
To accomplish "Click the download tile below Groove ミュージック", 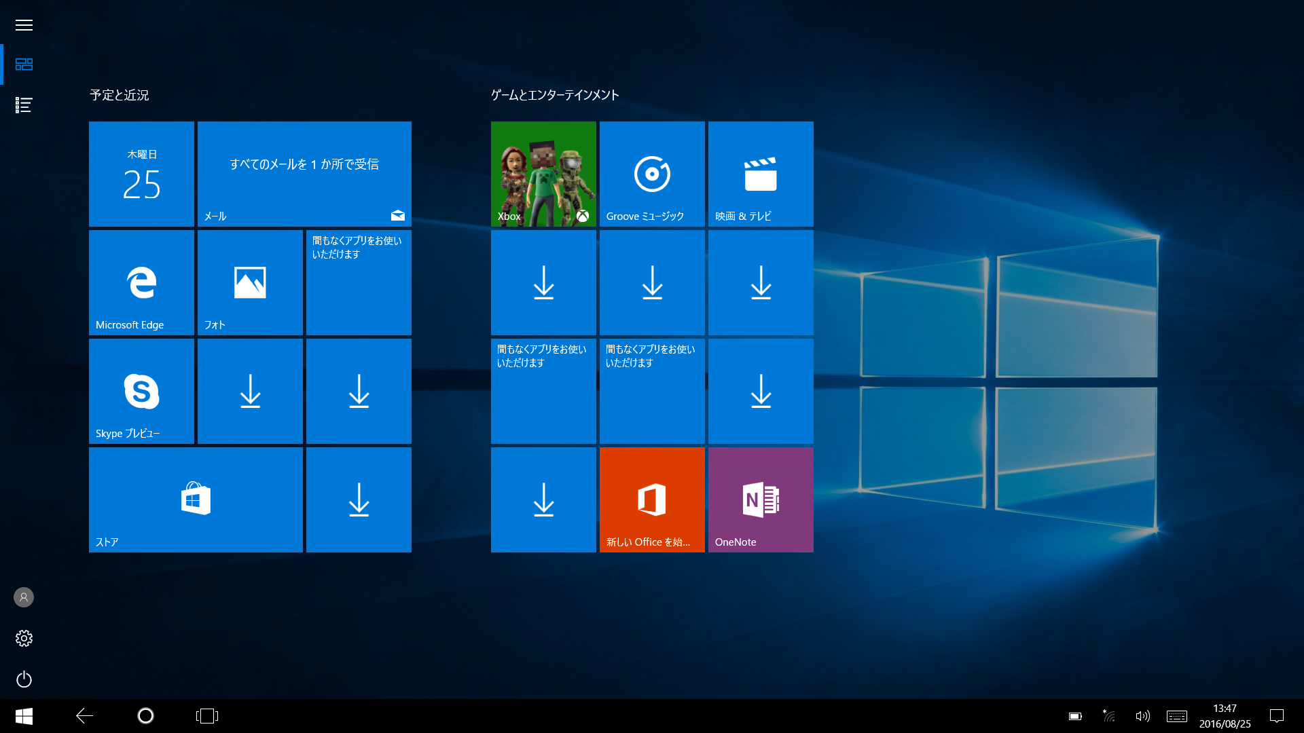I will [652, 282].
